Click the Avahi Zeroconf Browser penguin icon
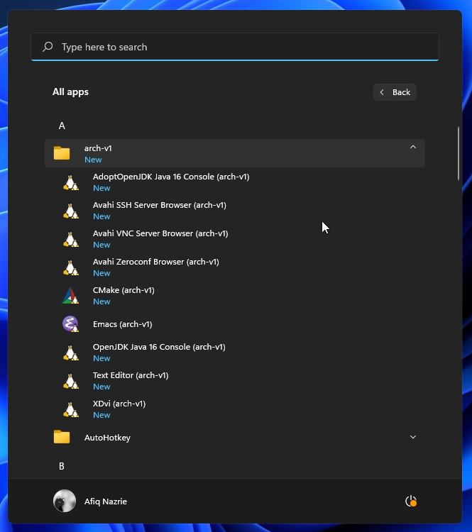 (71, 267)
